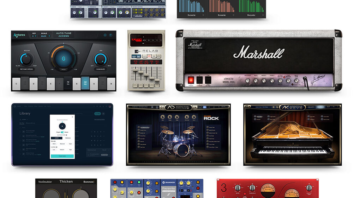Toggle the highlighted G#/Ab note key
This screenshot has height=198, width=353.
[x=85, y=83]
